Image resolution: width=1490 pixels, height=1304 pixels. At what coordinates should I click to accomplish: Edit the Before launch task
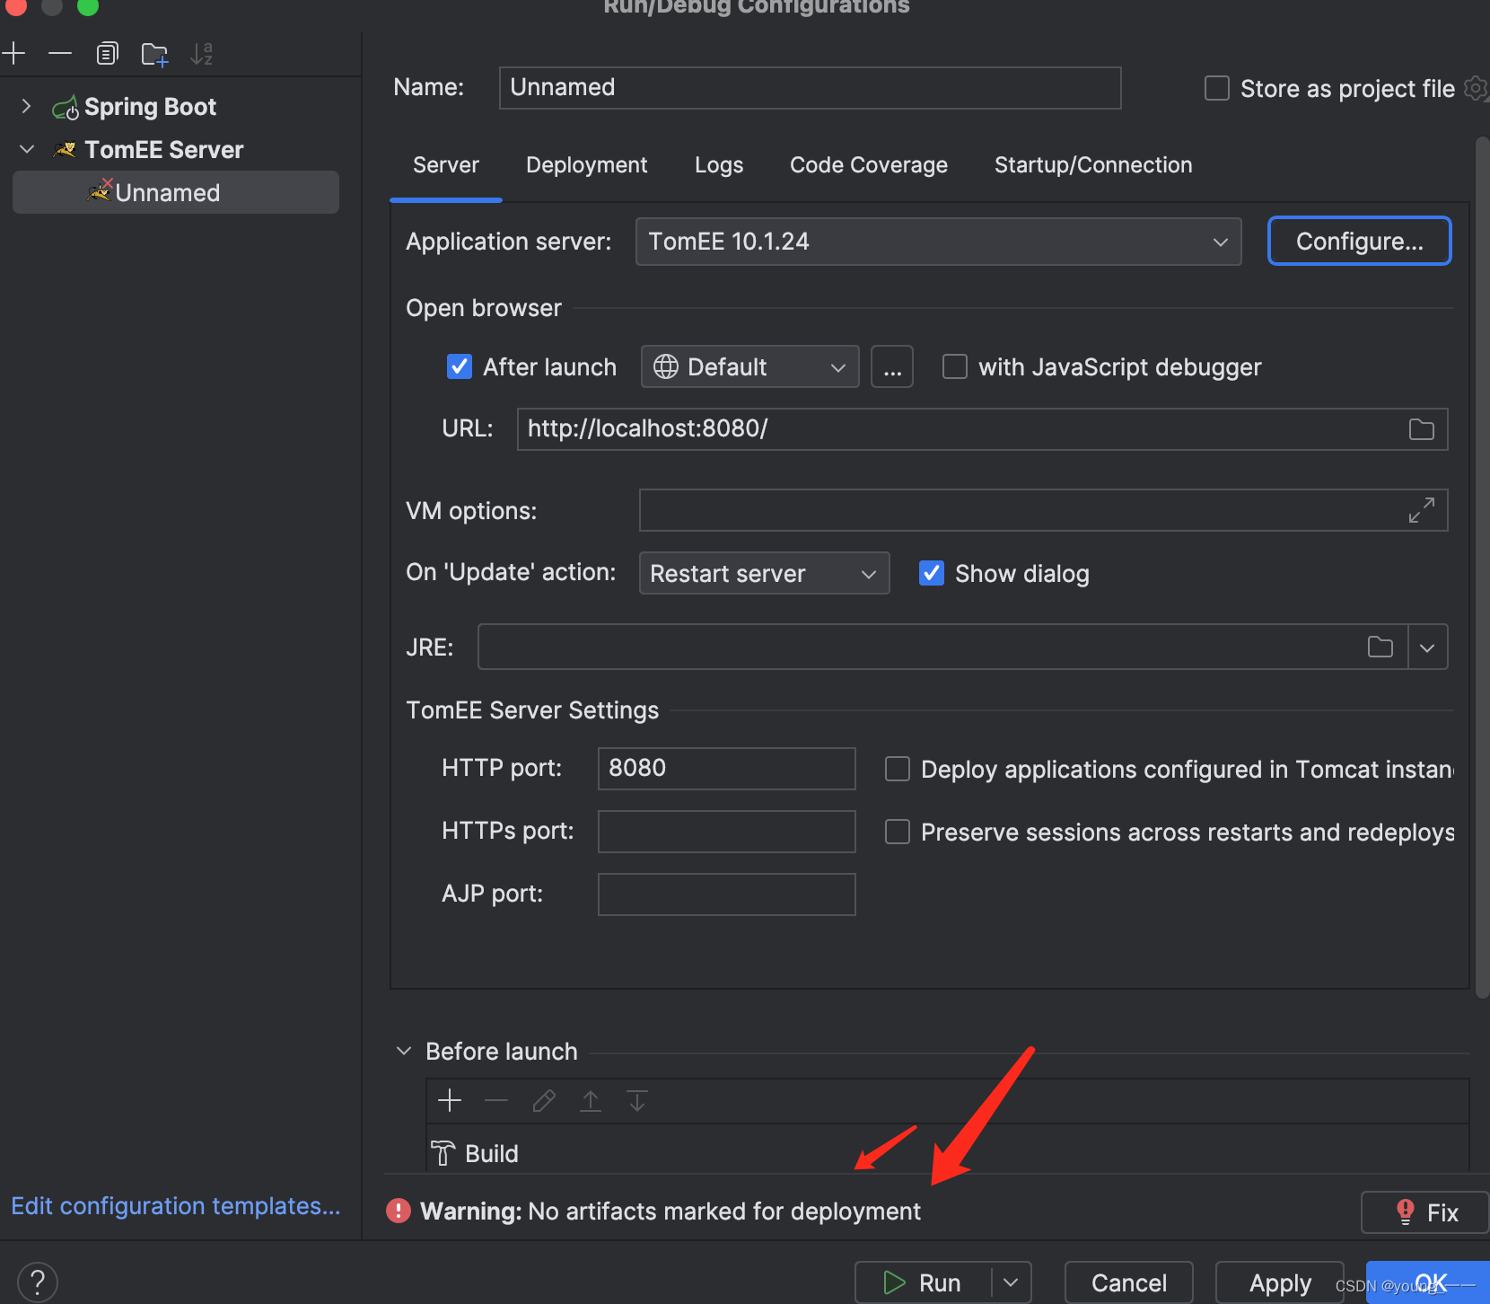(544, 1100)
